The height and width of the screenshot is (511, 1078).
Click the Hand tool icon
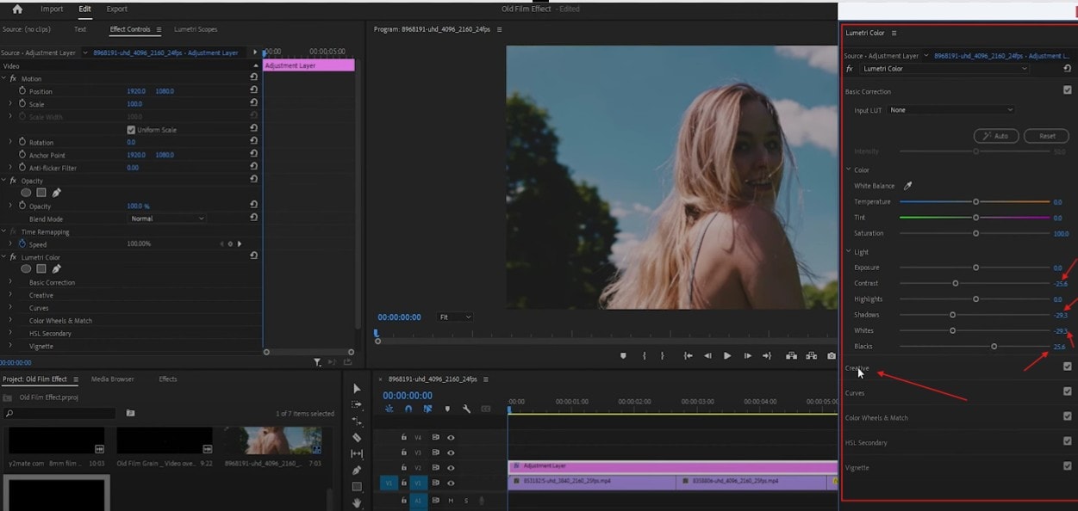point(358,503)
